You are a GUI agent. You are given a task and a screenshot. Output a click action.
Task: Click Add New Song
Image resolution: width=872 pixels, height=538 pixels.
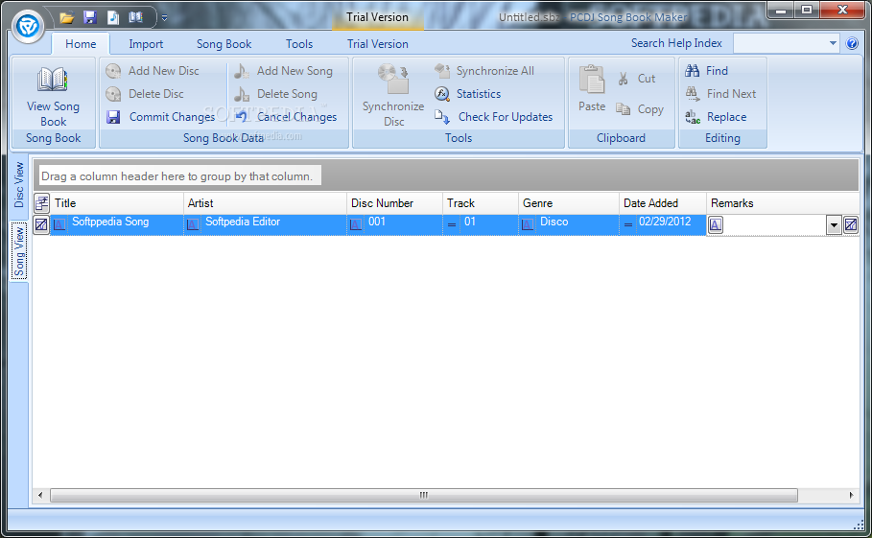pos(284,71)
